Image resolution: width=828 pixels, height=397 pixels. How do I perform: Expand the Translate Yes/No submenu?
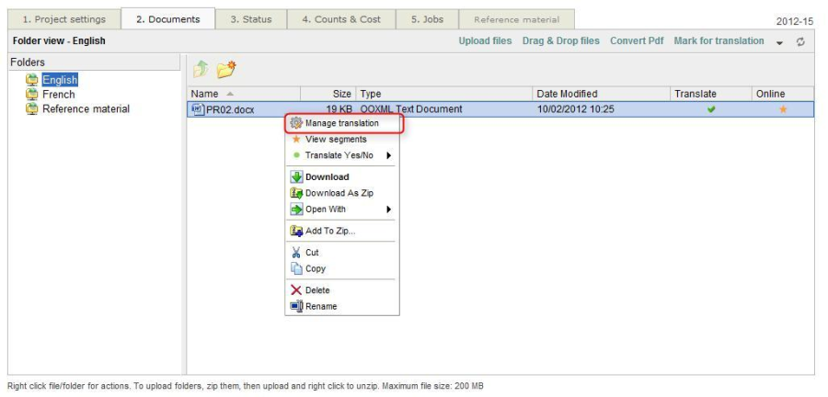(x=389, y=155)
